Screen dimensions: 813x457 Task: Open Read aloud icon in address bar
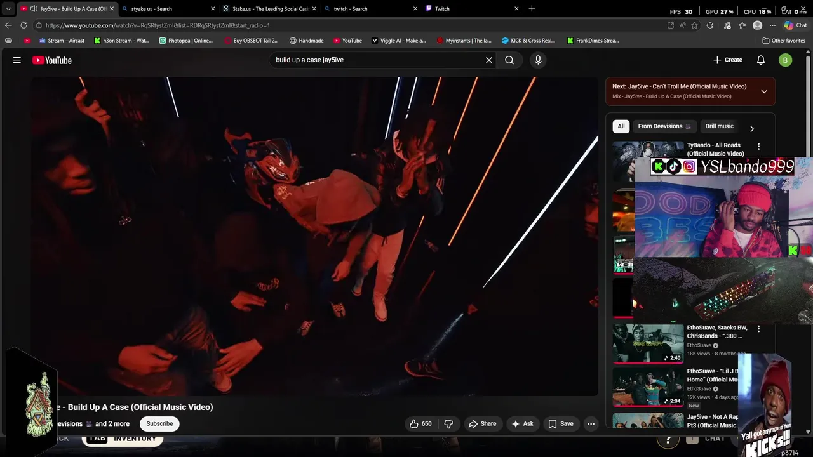click(x=682, y=25)
